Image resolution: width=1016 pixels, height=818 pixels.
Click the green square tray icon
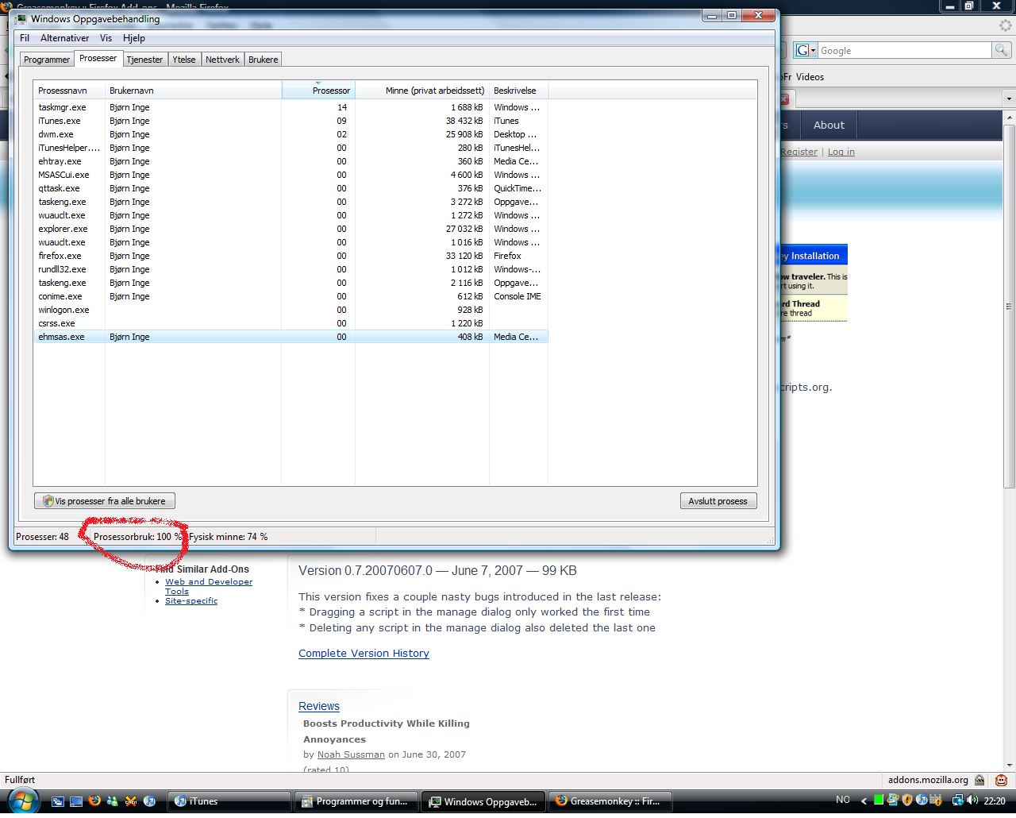[x=879, y=801]
